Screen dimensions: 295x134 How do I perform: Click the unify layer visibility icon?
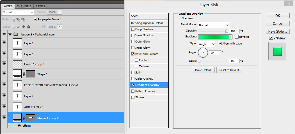coord(18,19)
